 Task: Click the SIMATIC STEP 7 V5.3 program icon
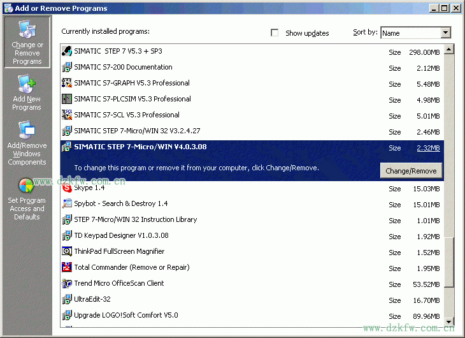tap(67, 52)
